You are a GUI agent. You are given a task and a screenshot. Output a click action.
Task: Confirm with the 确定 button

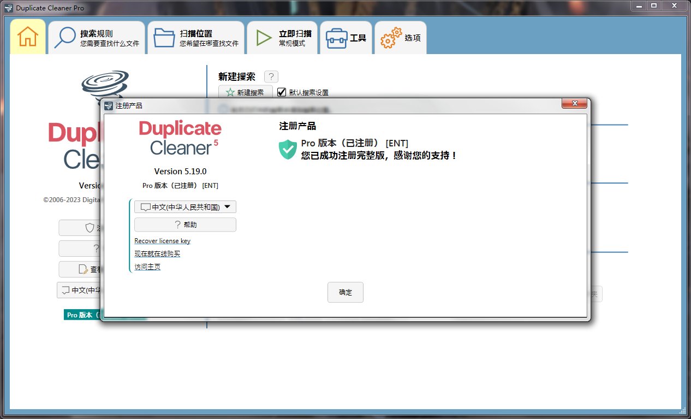coord(345,292)
